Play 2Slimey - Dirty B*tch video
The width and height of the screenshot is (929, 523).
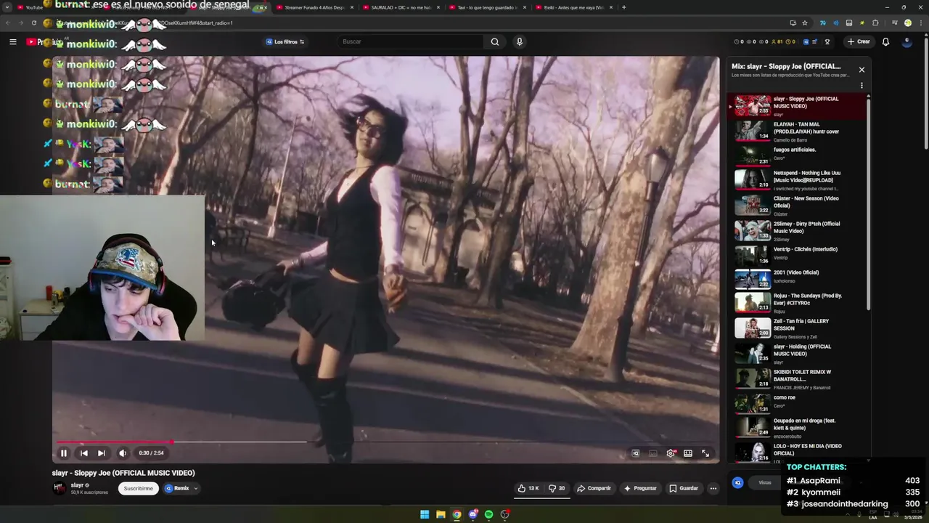click(x=798, y=231)
